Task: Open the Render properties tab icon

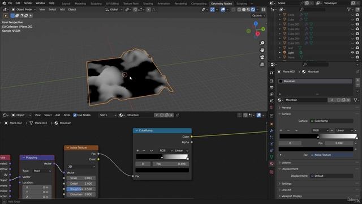Action: point(271,81)
